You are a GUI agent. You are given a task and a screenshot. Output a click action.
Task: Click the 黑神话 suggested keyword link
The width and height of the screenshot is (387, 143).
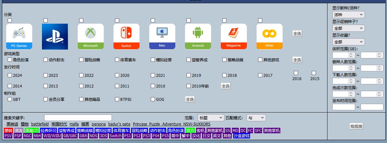pos(12,124)
